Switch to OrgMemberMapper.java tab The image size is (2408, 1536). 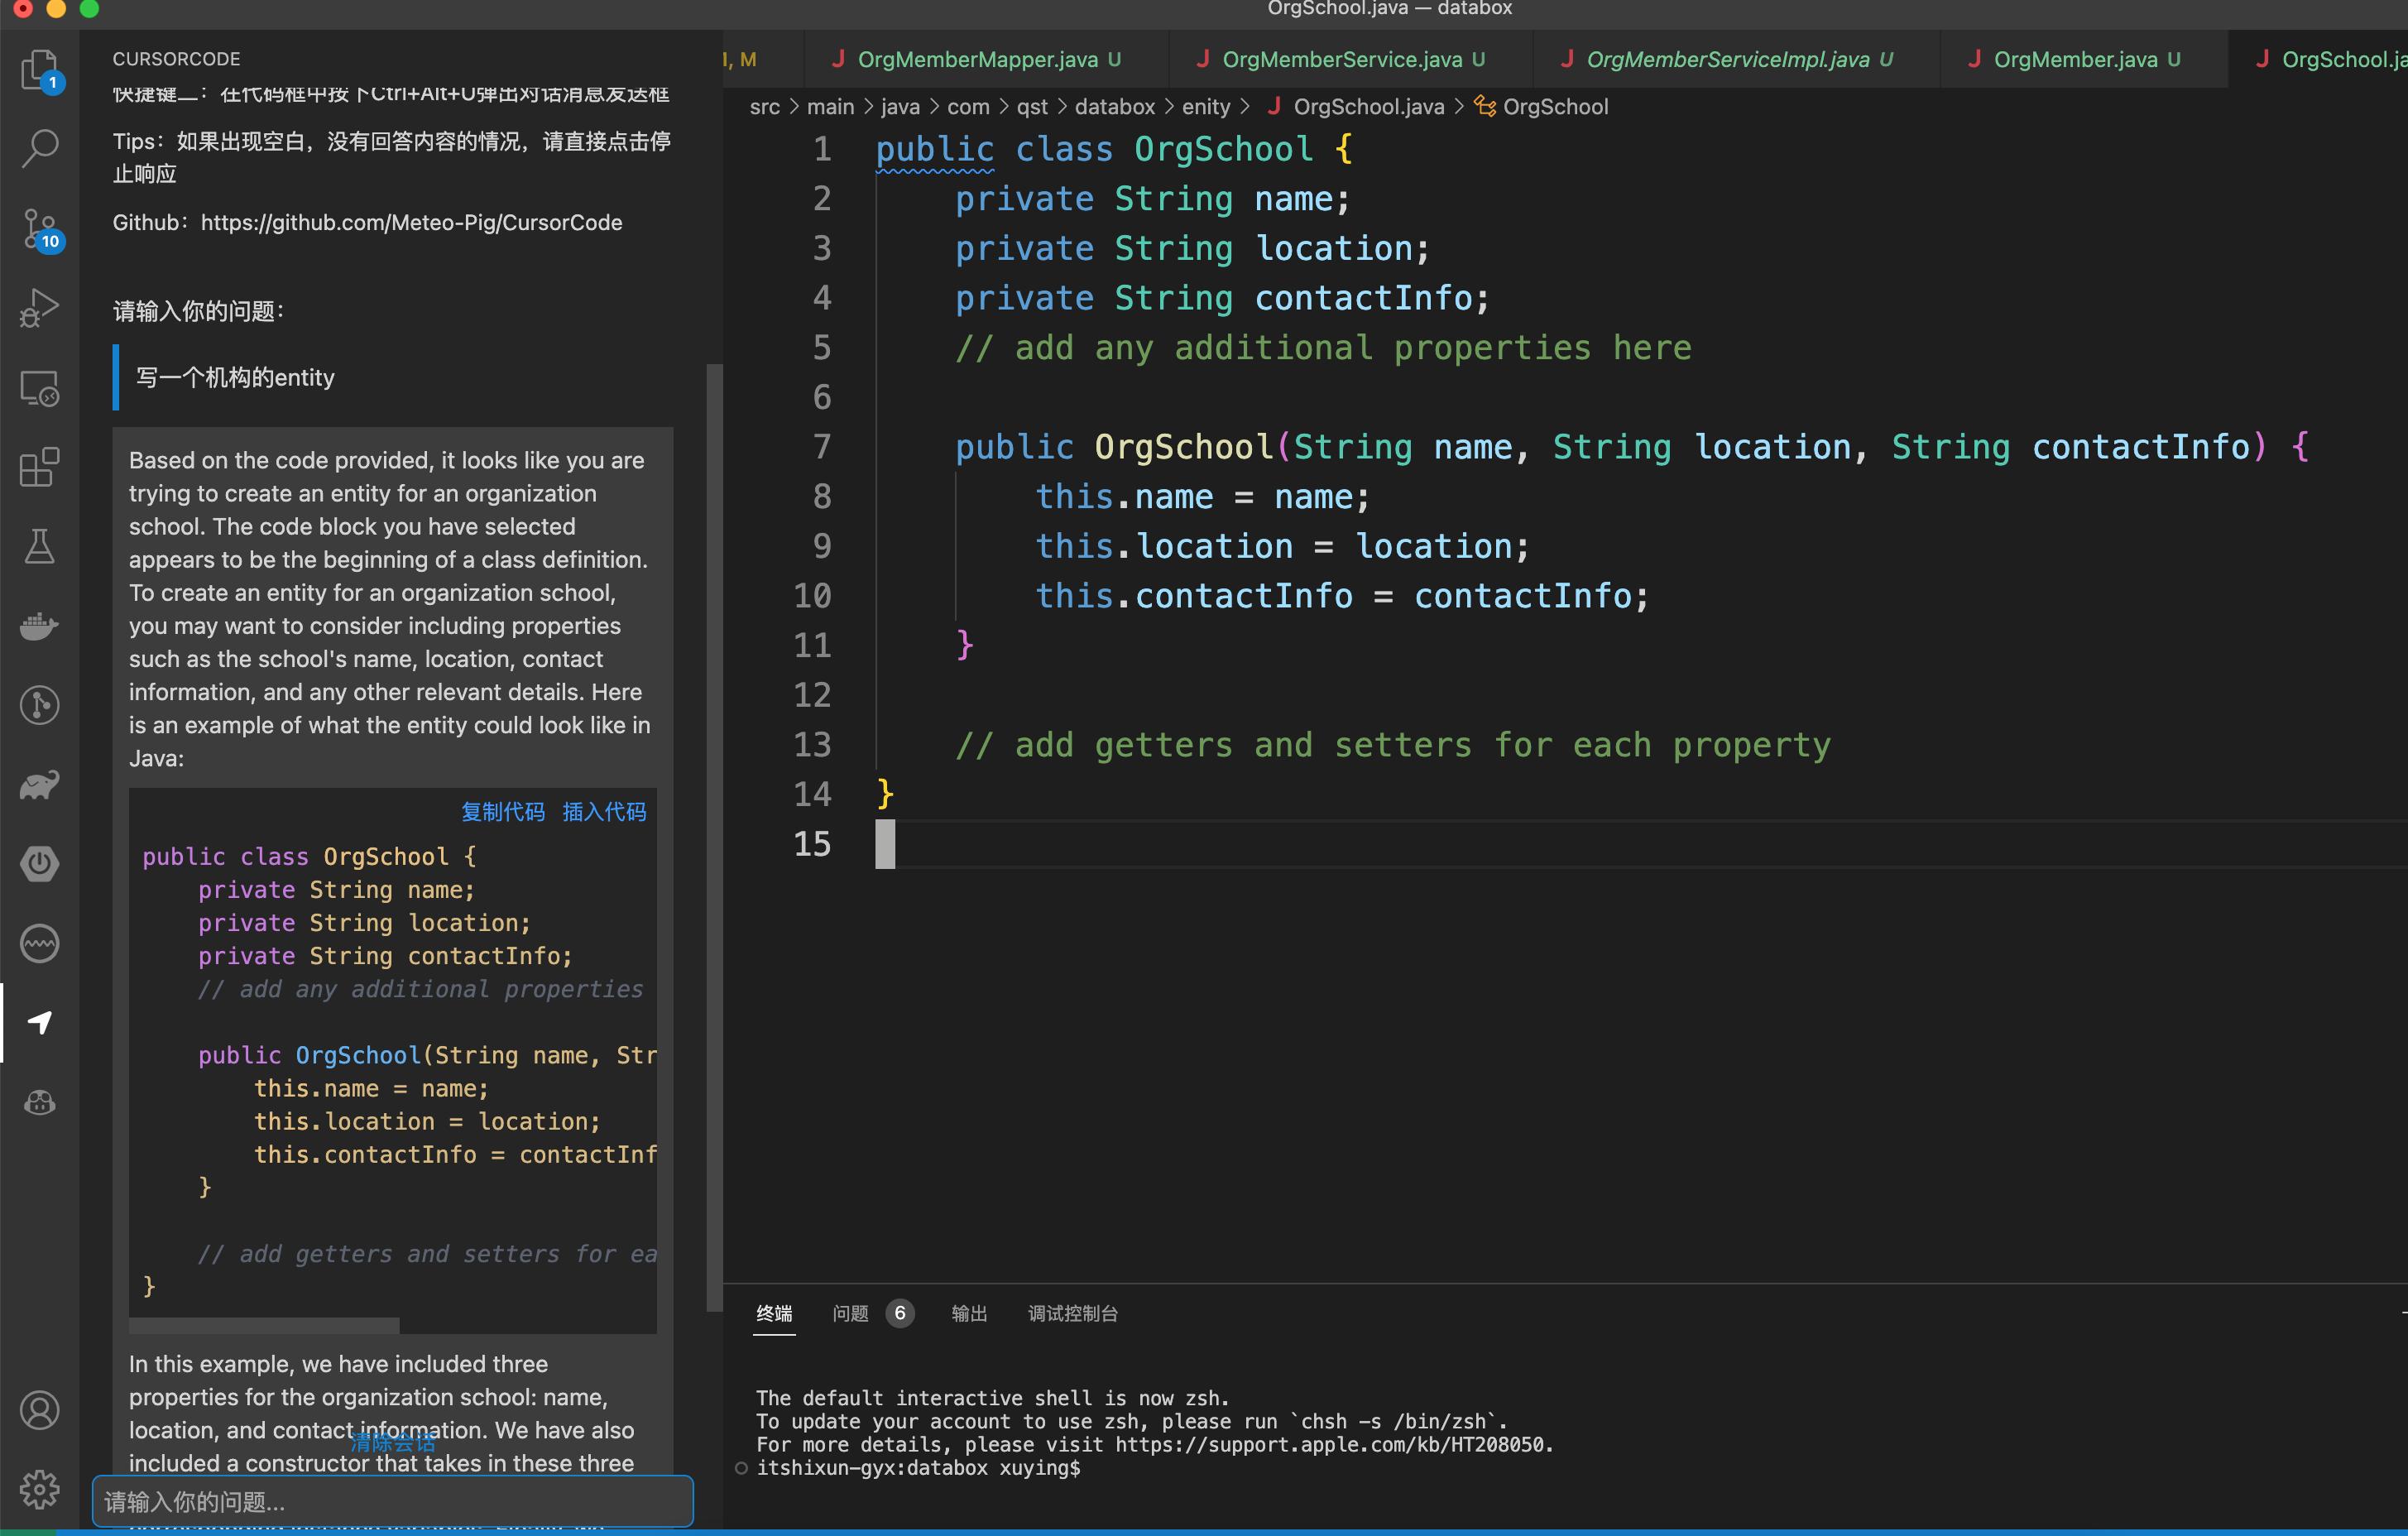[977, 60]
